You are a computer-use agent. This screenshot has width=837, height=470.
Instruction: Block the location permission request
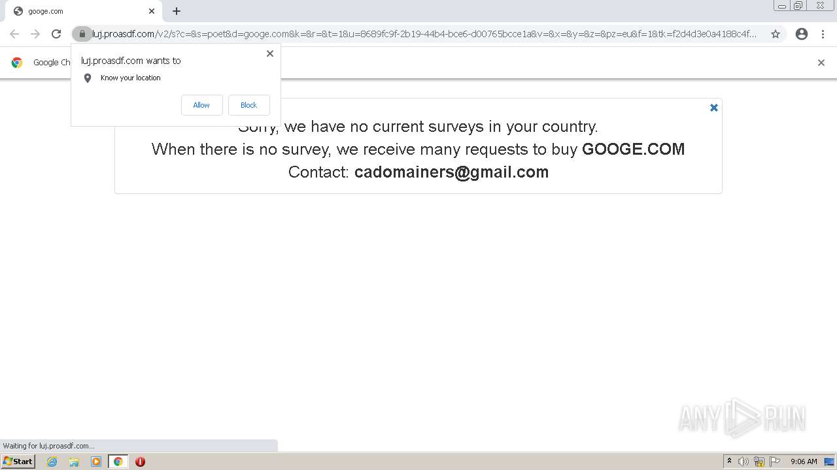click(x=248, y=105)
